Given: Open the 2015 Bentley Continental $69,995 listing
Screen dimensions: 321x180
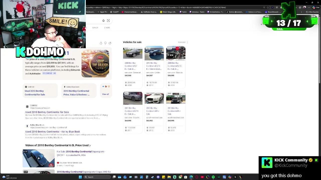Looking at the screenshot, I should click(176, 112).
